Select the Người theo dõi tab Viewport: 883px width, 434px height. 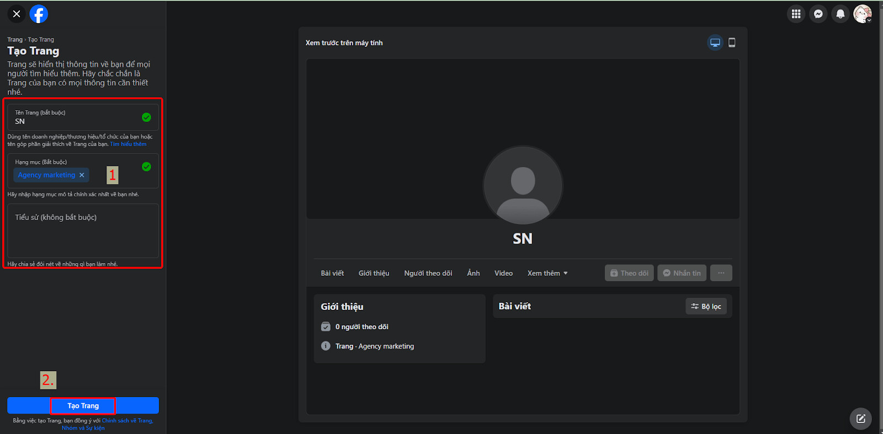[x=428, y=273]
